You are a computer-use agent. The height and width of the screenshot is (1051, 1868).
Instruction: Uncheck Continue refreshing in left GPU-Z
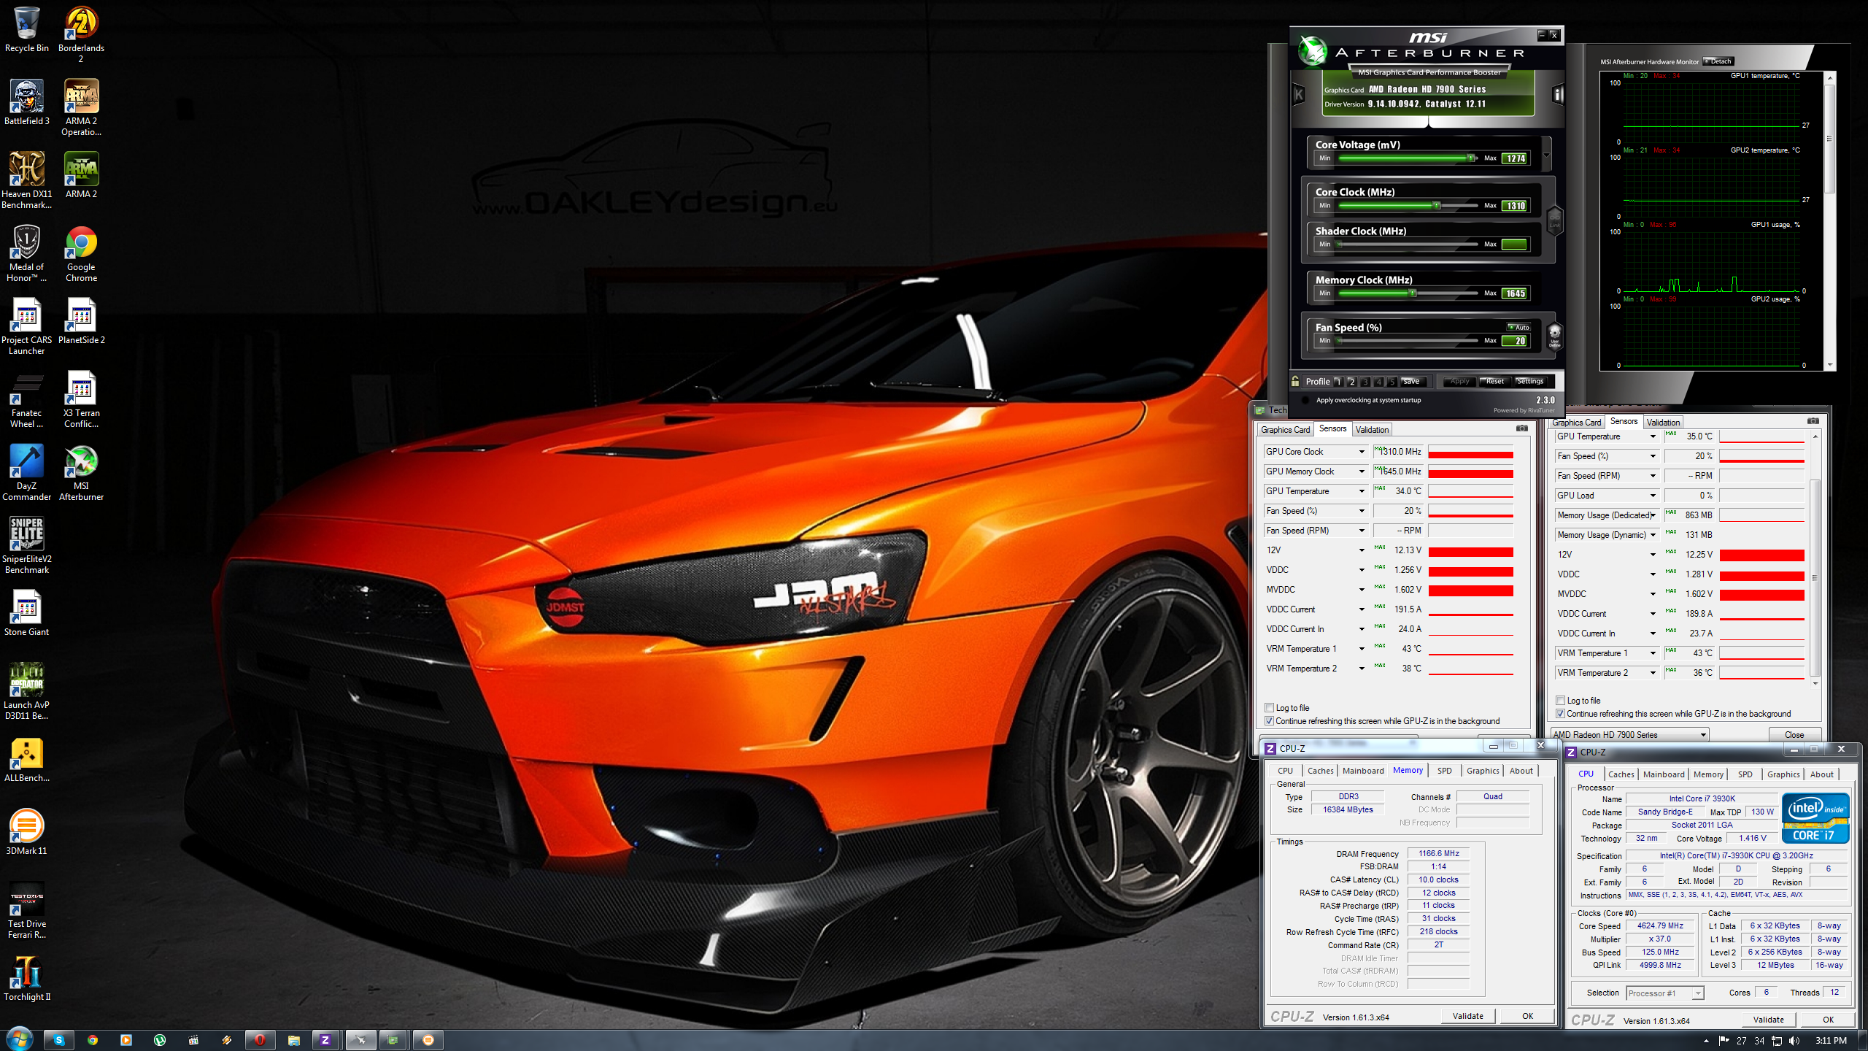pyautogui.click(x=1270, y=721)
